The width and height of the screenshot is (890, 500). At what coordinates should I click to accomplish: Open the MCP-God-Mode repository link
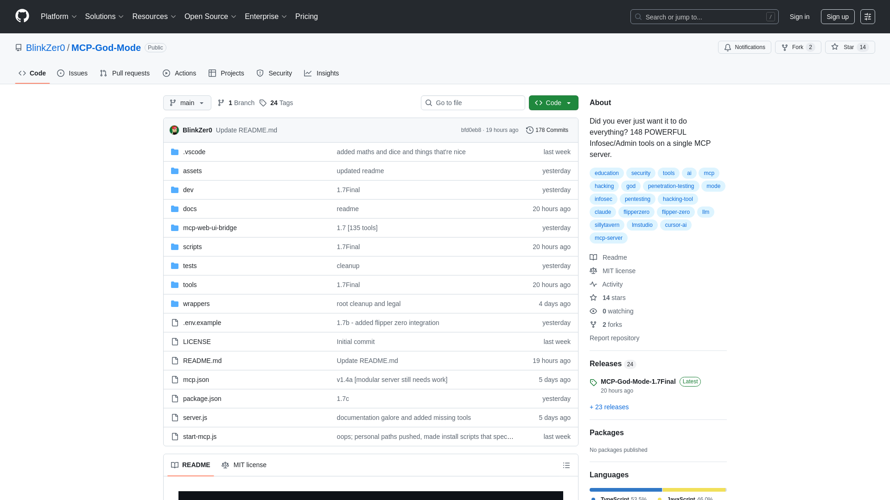[x=106, y=48]
